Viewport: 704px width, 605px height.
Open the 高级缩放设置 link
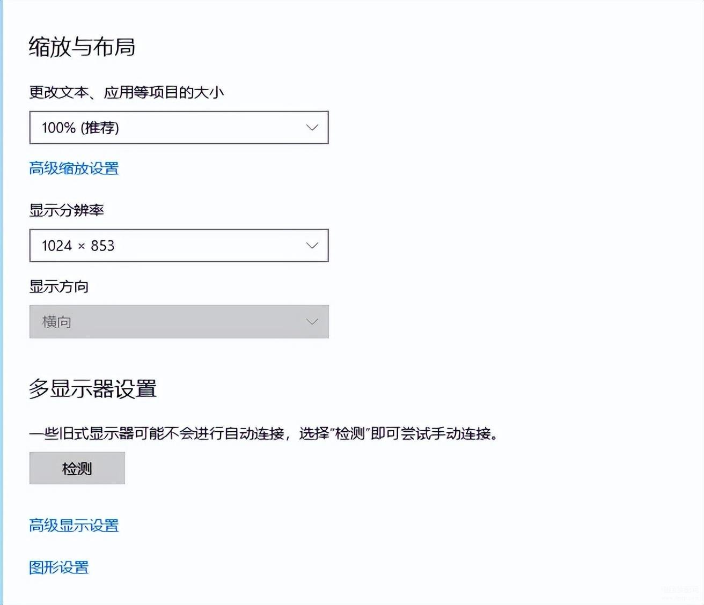[74, 168]
